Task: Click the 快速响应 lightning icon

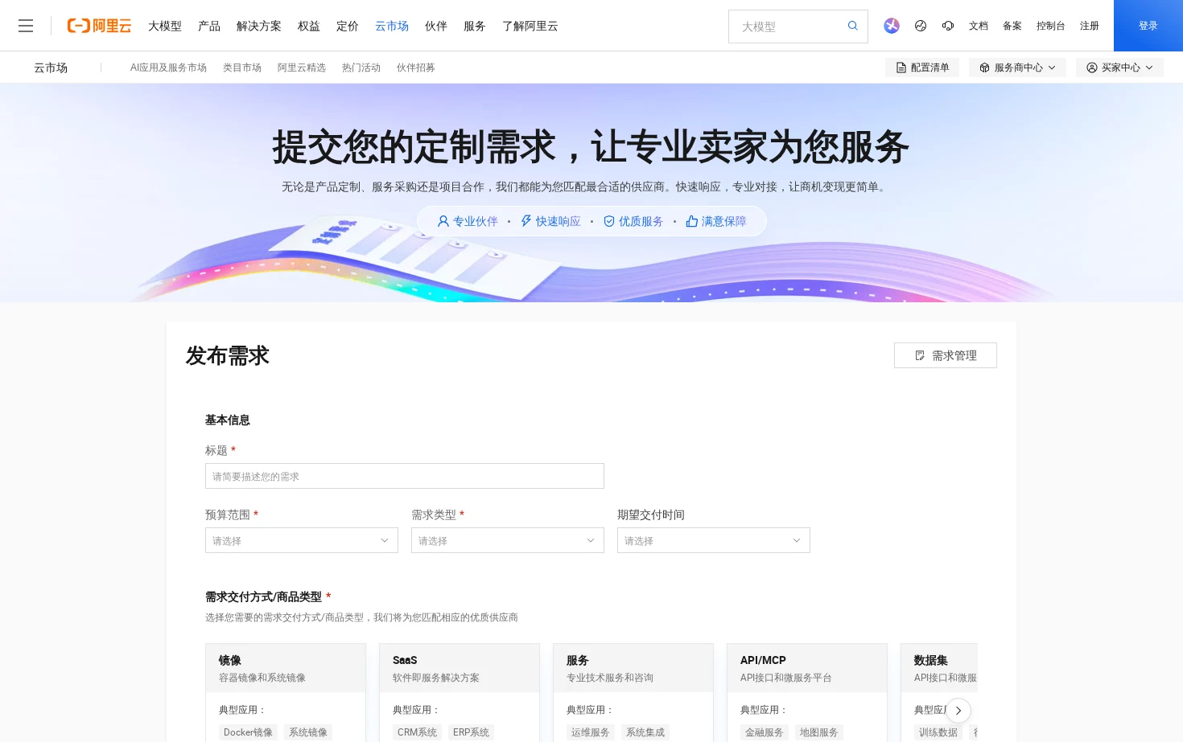Action: 526,221
